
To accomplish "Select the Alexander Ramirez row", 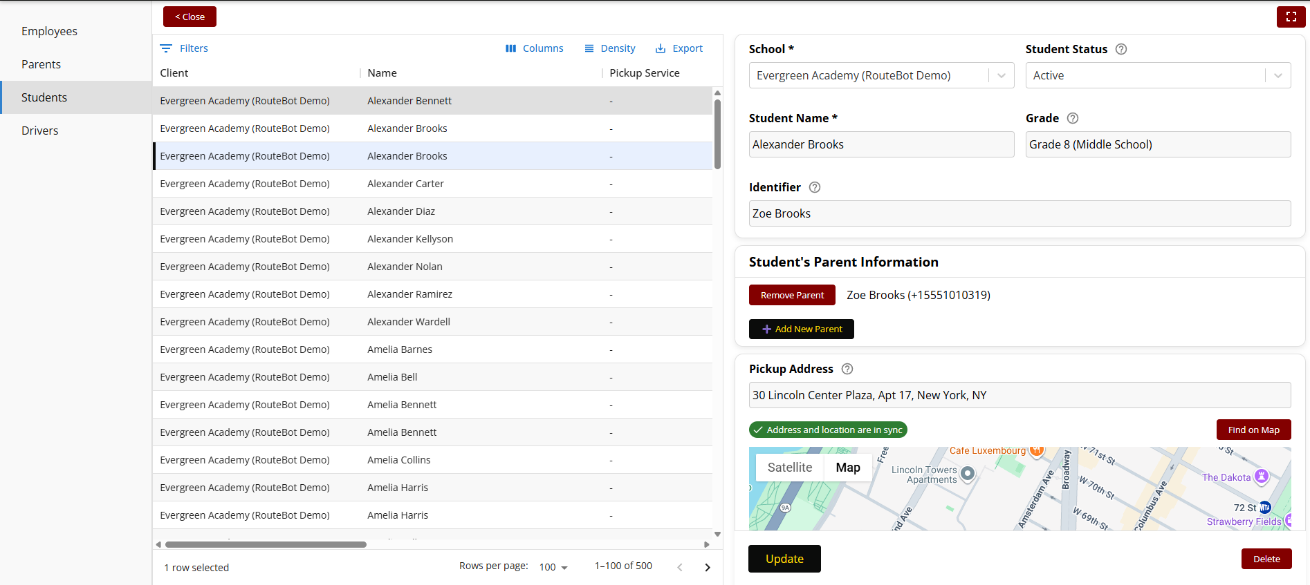I will click(x=432, y=294).
